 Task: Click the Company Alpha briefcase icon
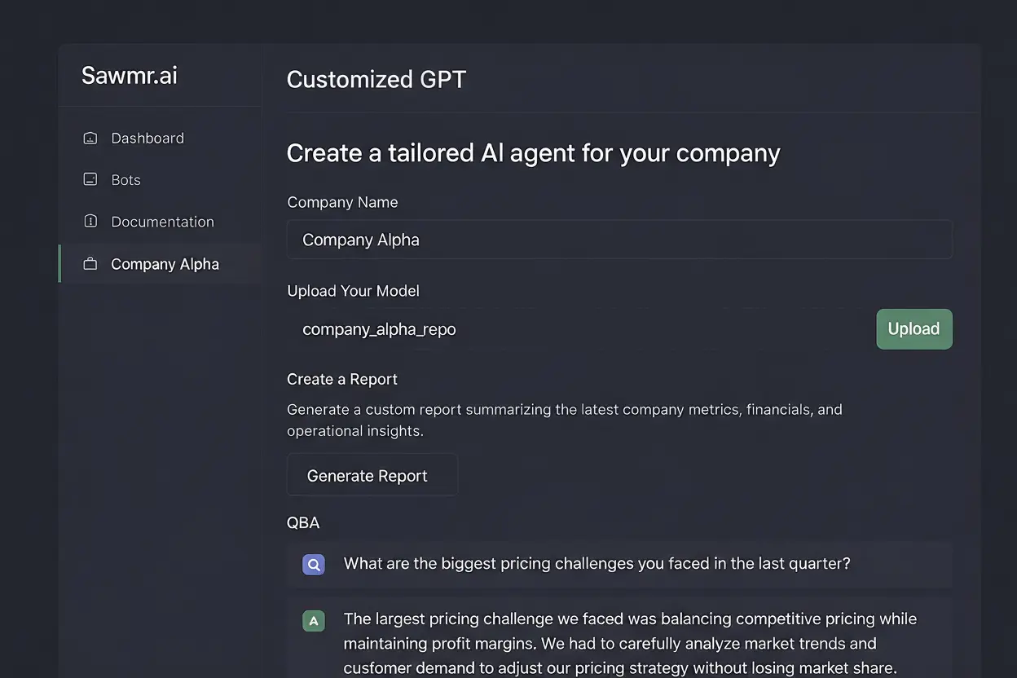coord(90,263)
